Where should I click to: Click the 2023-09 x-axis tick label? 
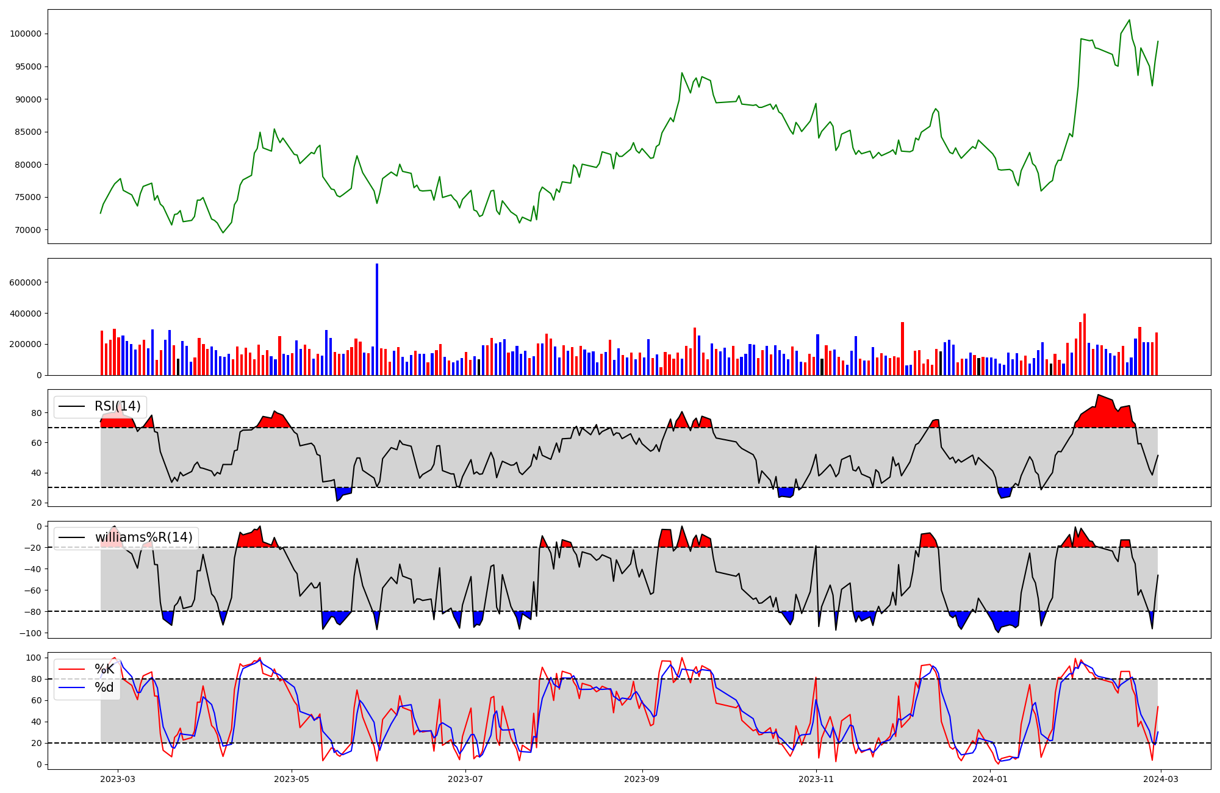point(642,779)
